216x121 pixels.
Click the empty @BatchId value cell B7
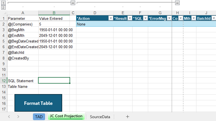click(54, 52)
